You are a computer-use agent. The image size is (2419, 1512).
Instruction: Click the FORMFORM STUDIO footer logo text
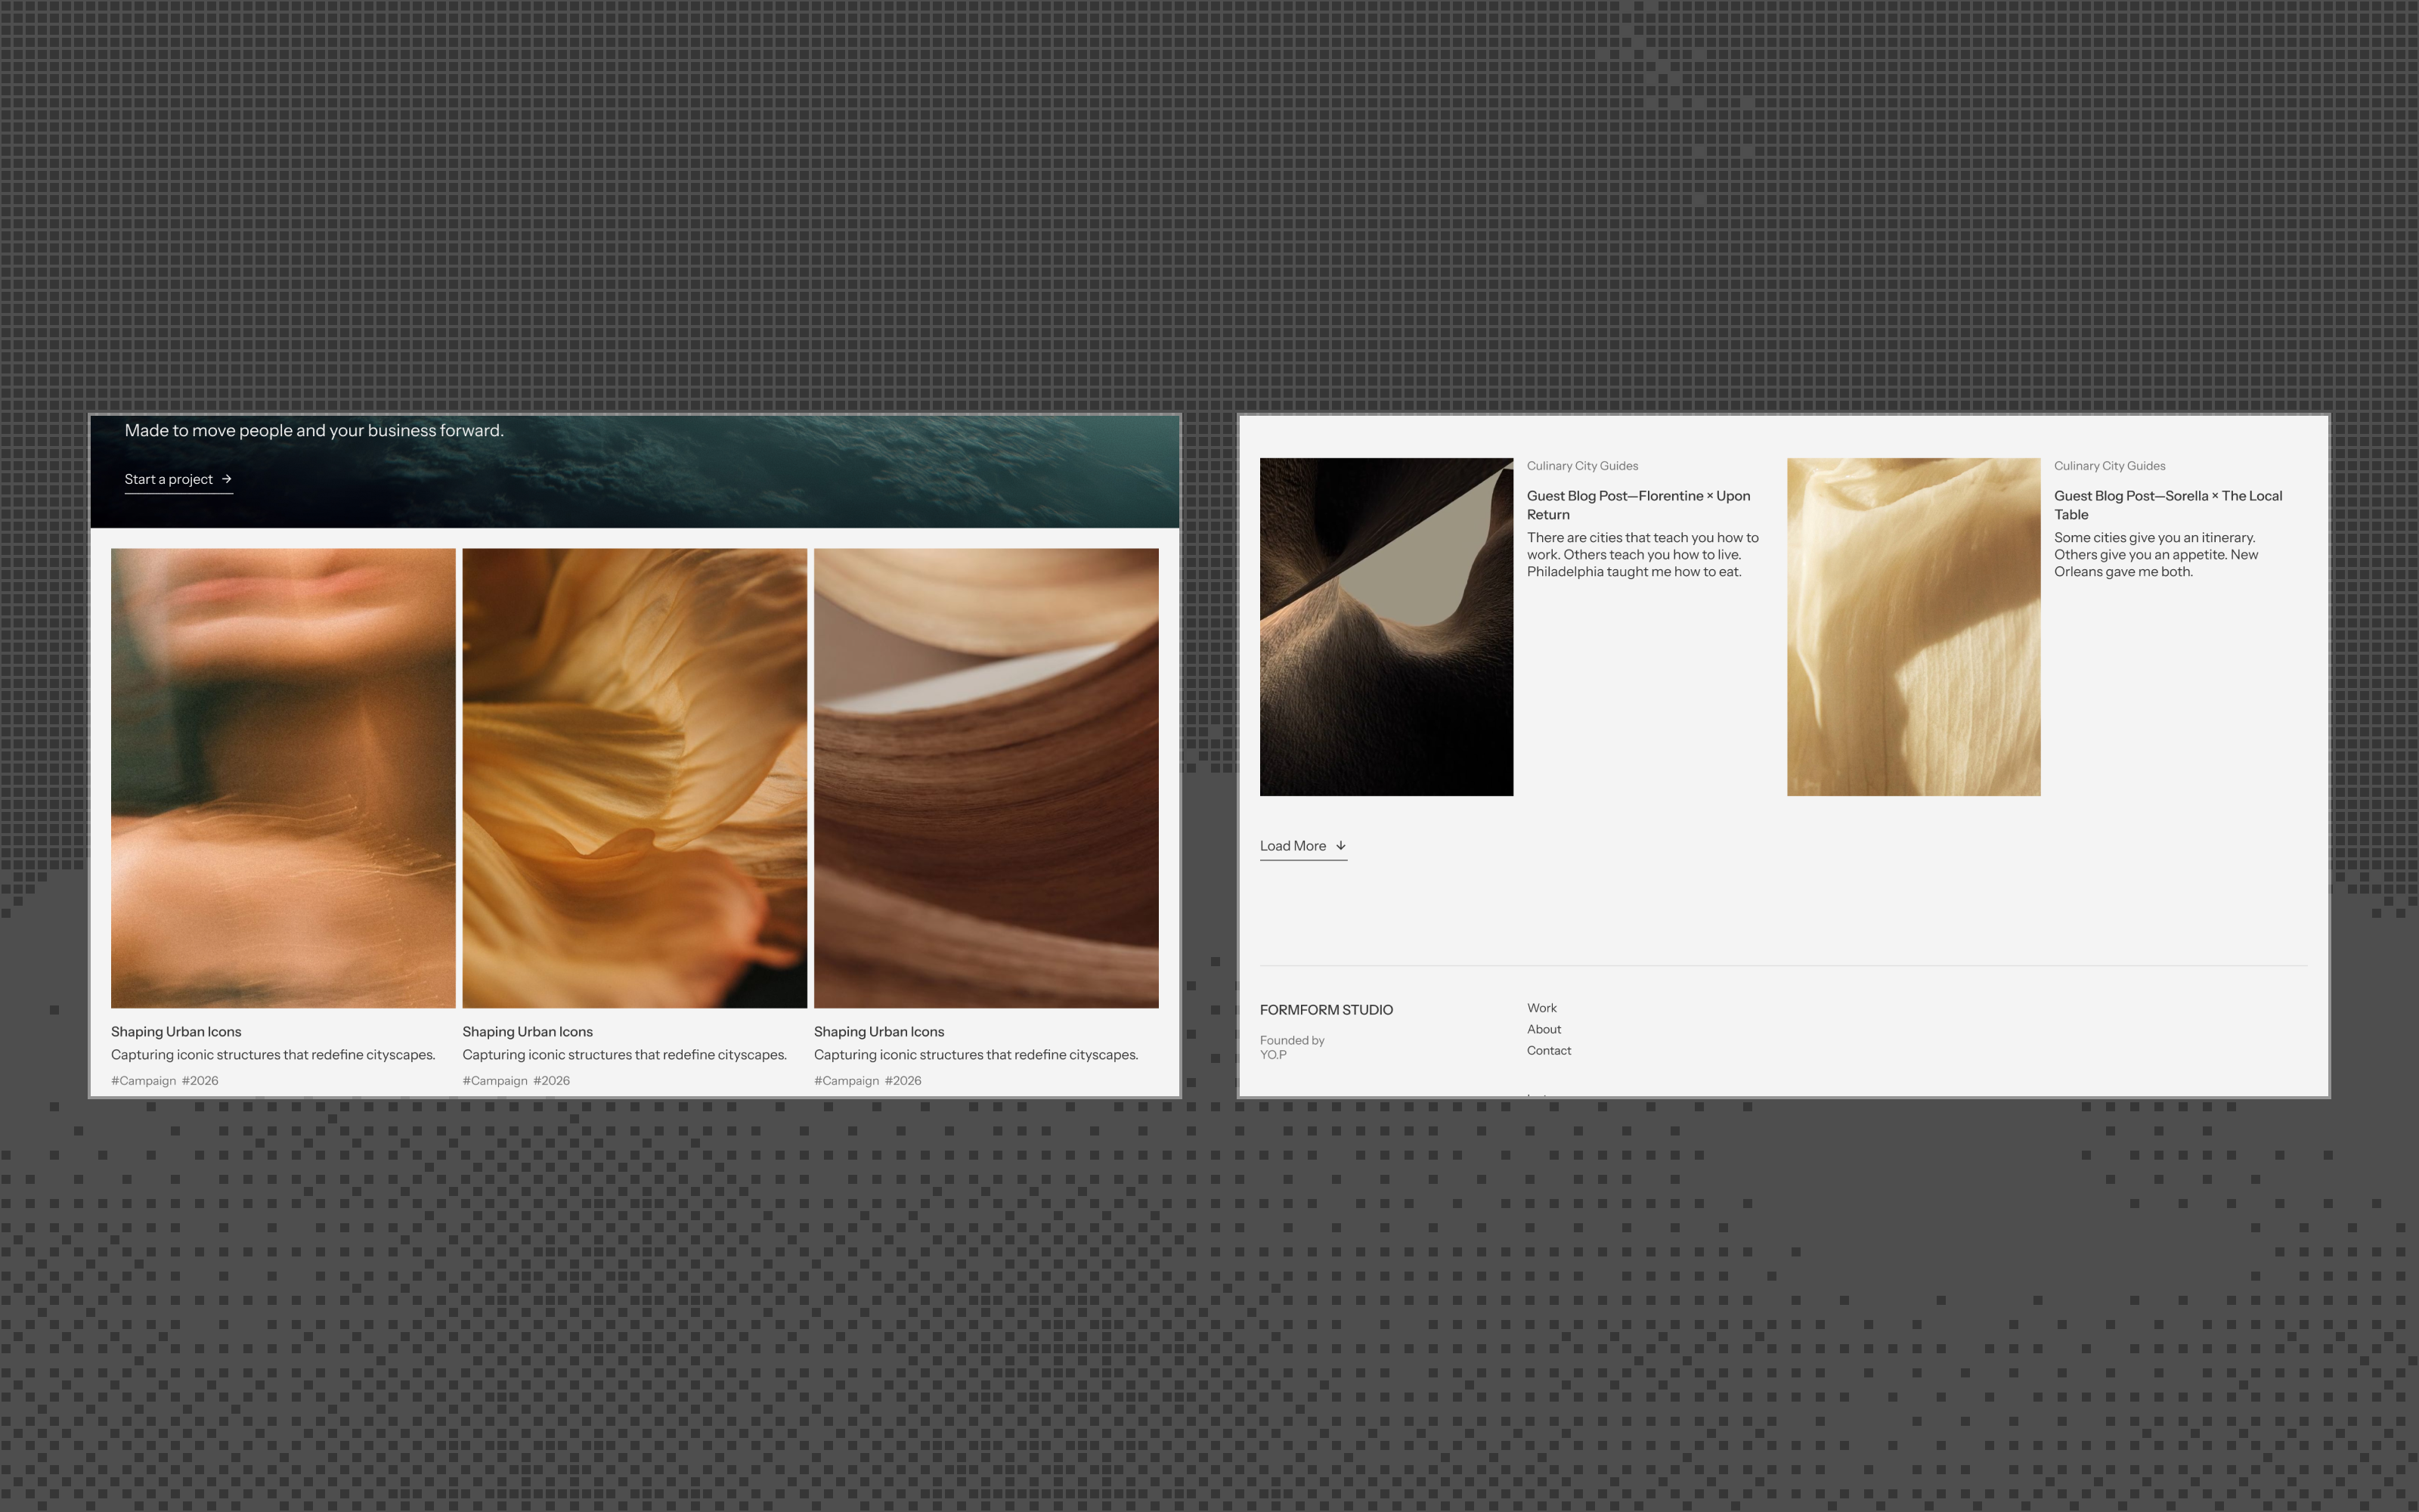point(1327,1010)
